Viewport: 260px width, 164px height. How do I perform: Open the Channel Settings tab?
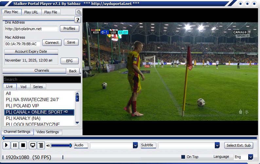point(17,132)
